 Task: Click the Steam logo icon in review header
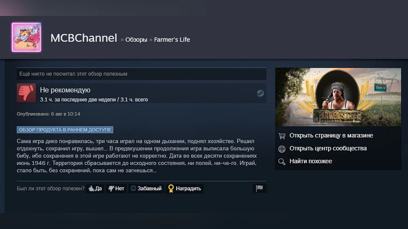260,93
